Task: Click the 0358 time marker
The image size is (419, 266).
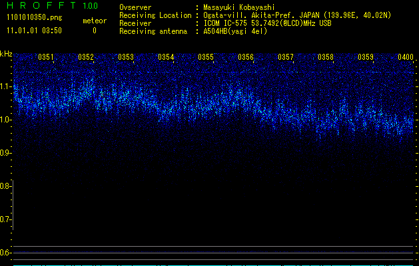Action: [326, 57]
